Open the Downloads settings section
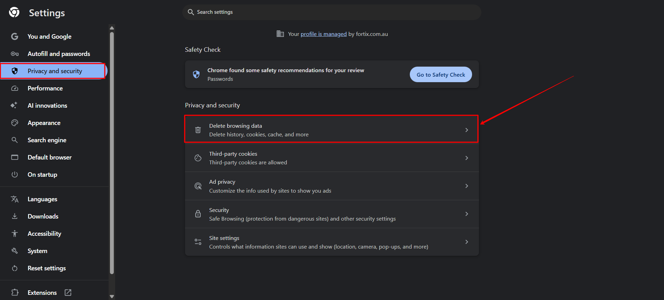The image size is (664, 300). click(x=43, y=216)
